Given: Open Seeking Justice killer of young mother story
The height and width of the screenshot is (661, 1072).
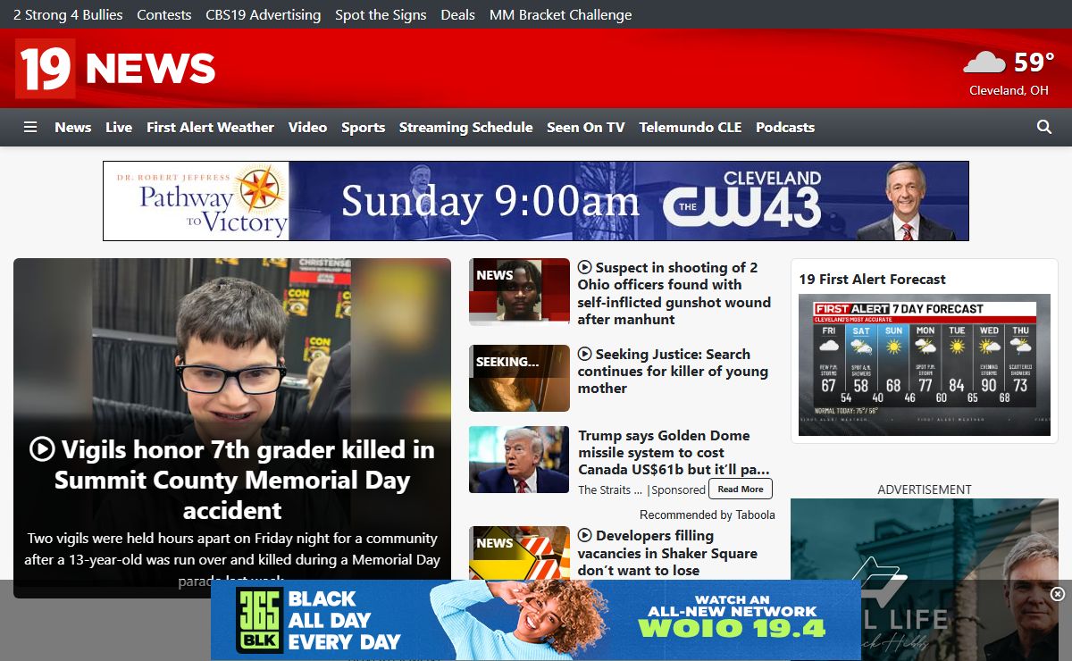Looking at the screenshot, I should [x=673, y=372].
